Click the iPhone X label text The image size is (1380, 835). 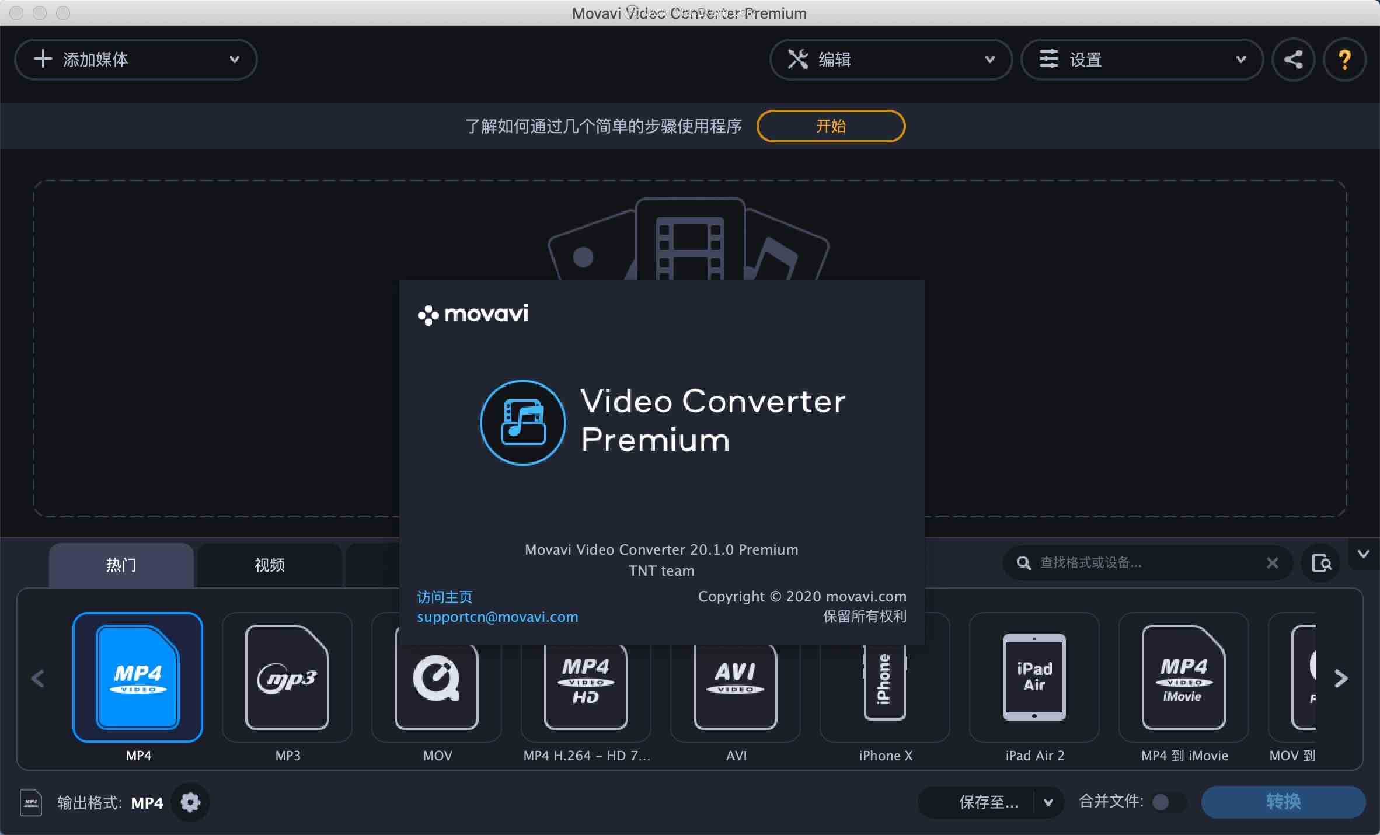point(886,756)
